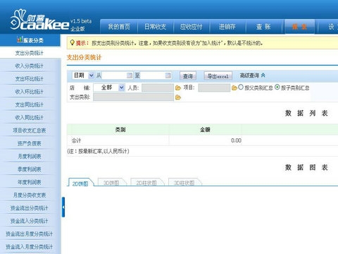Open 资金流出月度分类统计 in the sidebar

pyautogui.click(x=30, y=234)
